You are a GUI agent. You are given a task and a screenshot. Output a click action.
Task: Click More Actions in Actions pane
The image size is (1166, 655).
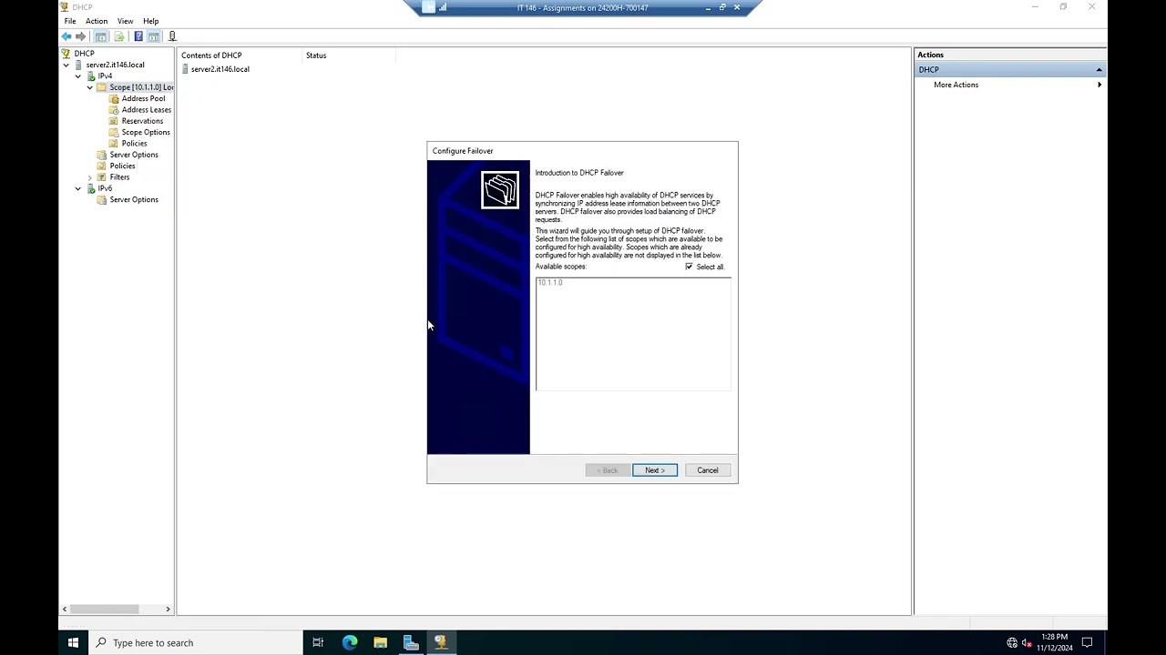(x=956, y=85)
